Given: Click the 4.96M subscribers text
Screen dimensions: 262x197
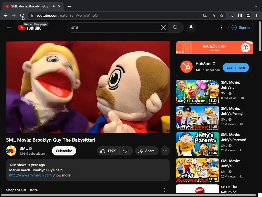Looking at the screenshot, I should click(32, 154).
